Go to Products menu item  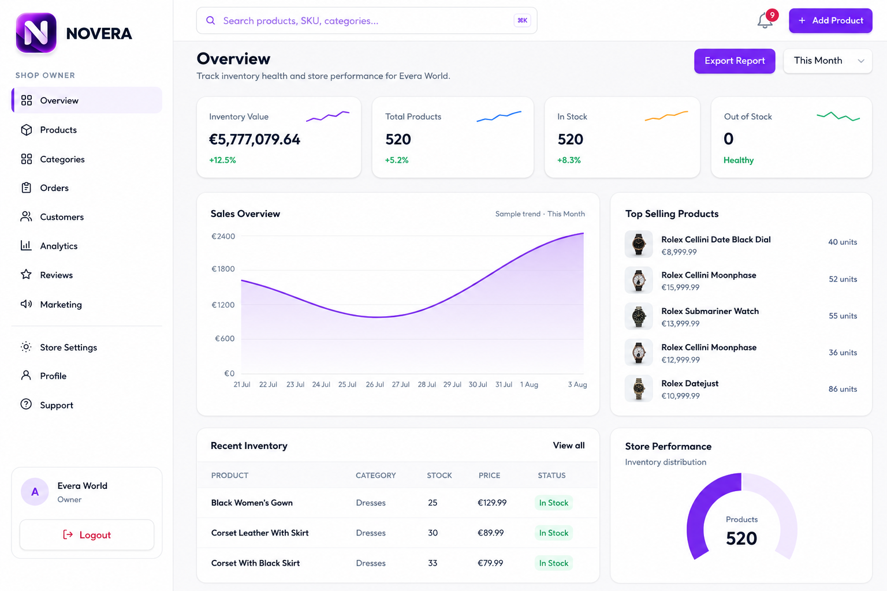click(87, 130)
